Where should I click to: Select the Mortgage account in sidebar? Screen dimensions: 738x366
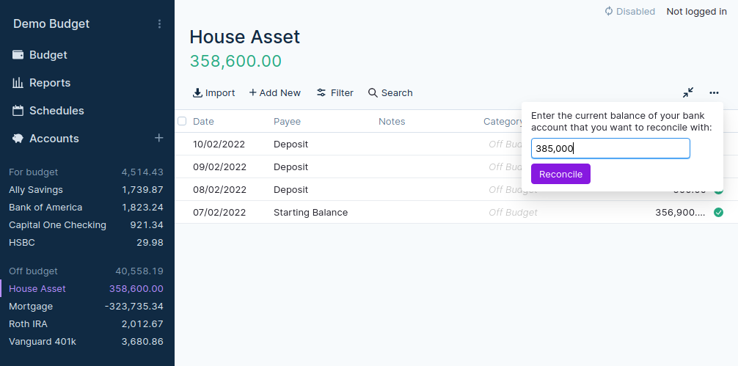coord(31,307)
